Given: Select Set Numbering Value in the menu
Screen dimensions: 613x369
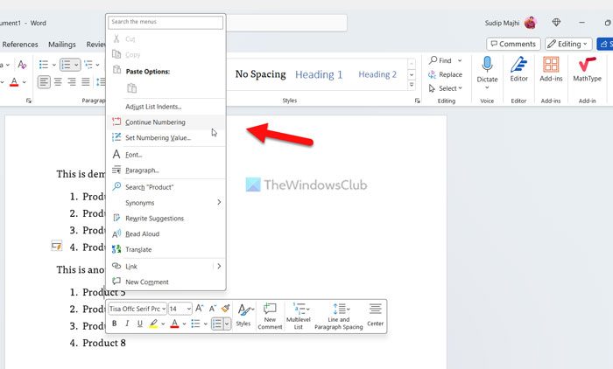Looking at the screenshot, I should pos(166,137).
